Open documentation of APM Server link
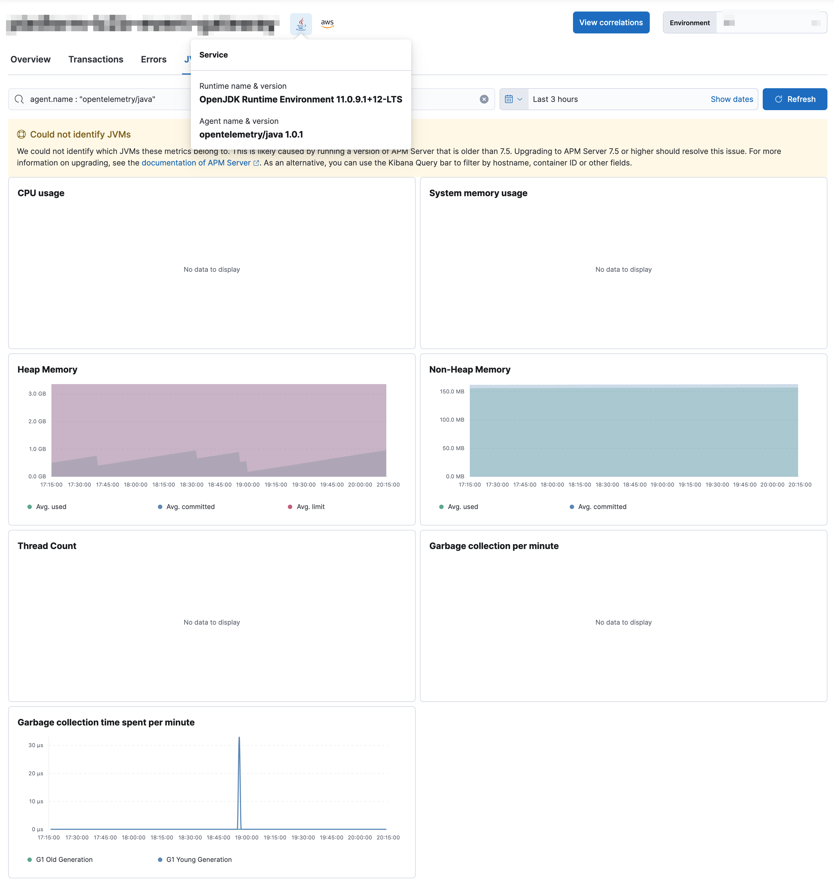834x886 pixels. pos(196,163)
